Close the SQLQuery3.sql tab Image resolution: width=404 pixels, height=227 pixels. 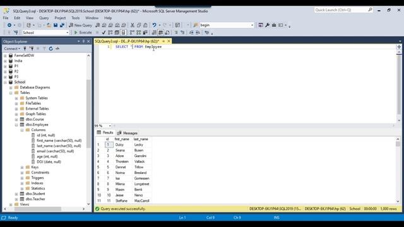point(169,41)
